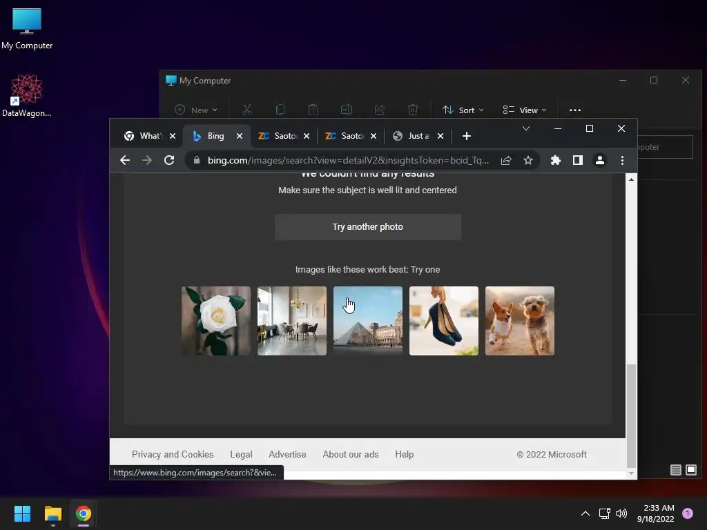View site information lock icon
The height and width of the screenshot is (530, 707).
point(197,160)
